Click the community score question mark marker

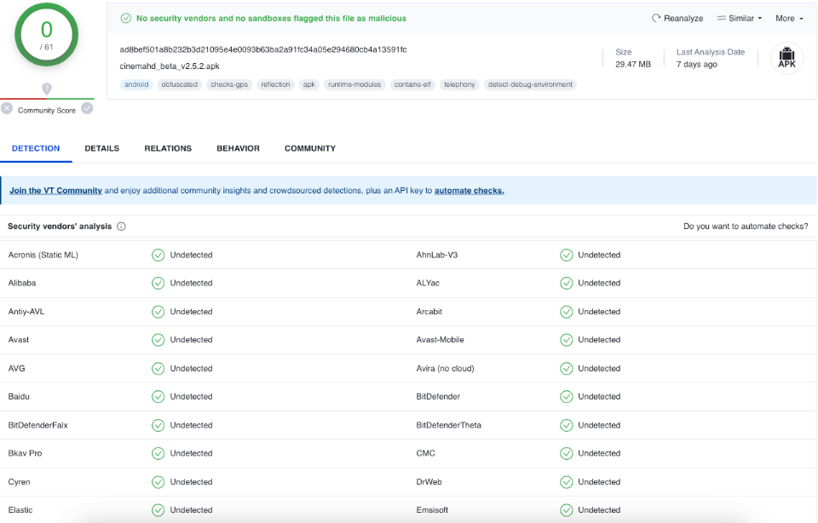[x=46, y=89]
